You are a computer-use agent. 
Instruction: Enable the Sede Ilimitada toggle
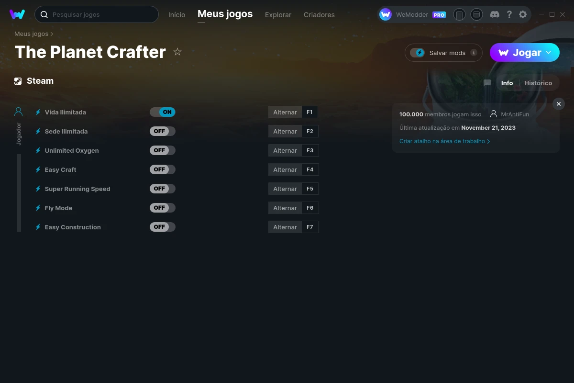[163, 131]
